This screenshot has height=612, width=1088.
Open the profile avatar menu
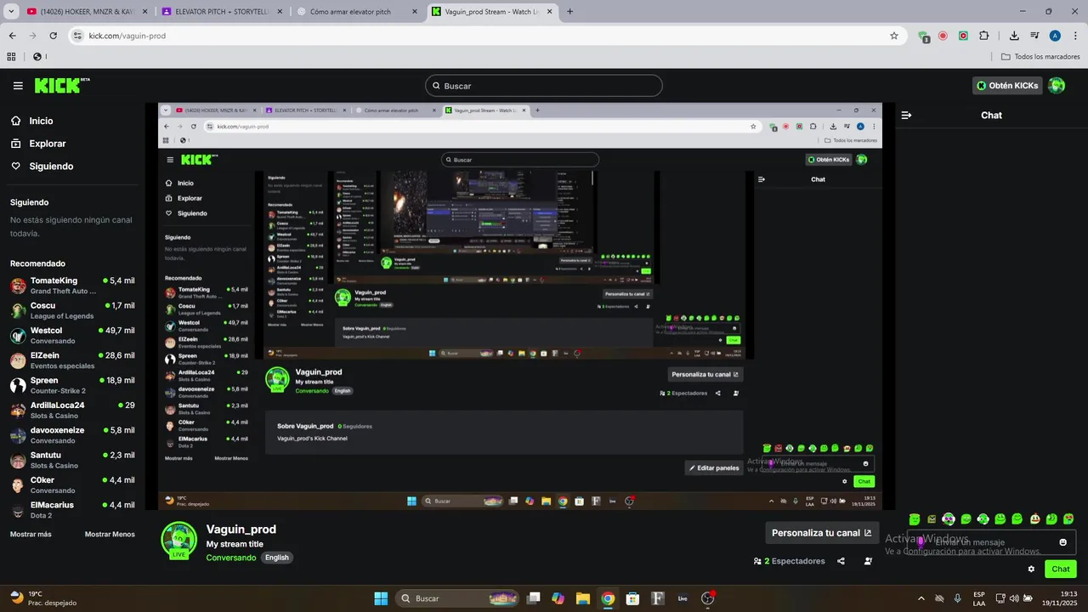click(1057, 85)
